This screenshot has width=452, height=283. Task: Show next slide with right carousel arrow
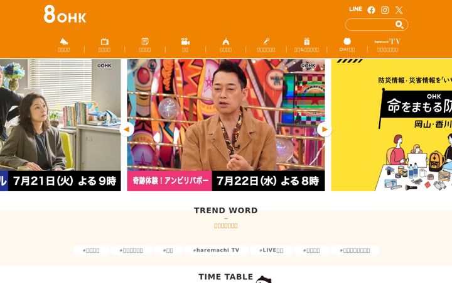[x=325, y=130]
